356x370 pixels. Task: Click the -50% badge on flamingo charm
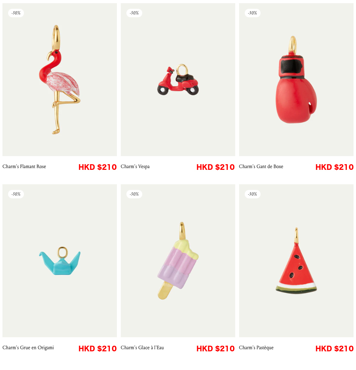tap(16, 13)
